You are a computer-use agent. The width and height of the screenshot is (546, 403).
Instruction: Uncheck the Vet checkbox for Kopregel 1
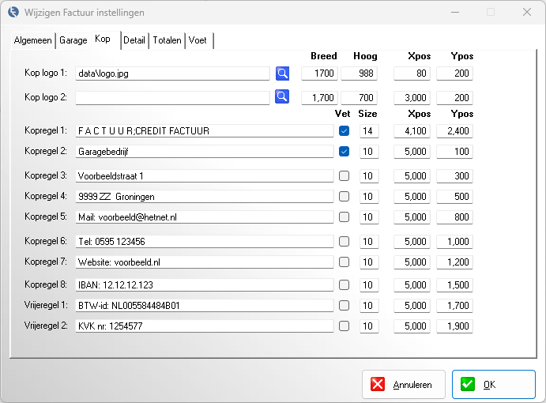coord(344,130)
